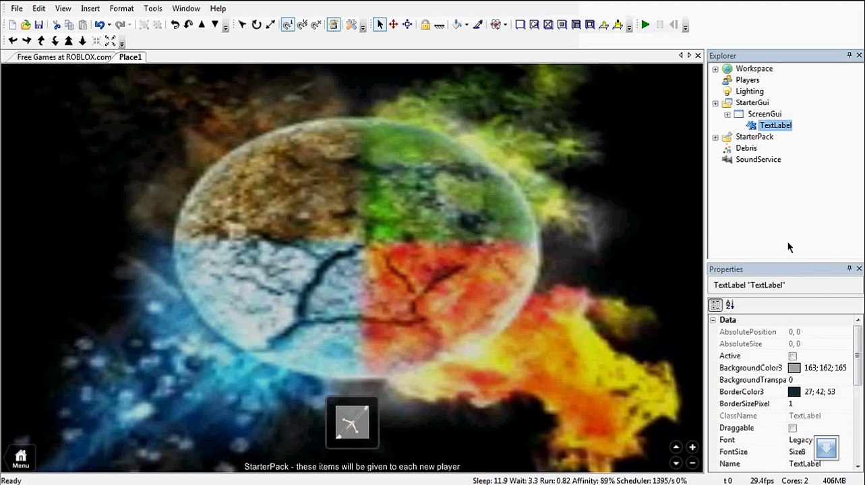Click the Home Menu icon in viewport
This screenshot has height=485, width=865.
(x=21, y=458)
